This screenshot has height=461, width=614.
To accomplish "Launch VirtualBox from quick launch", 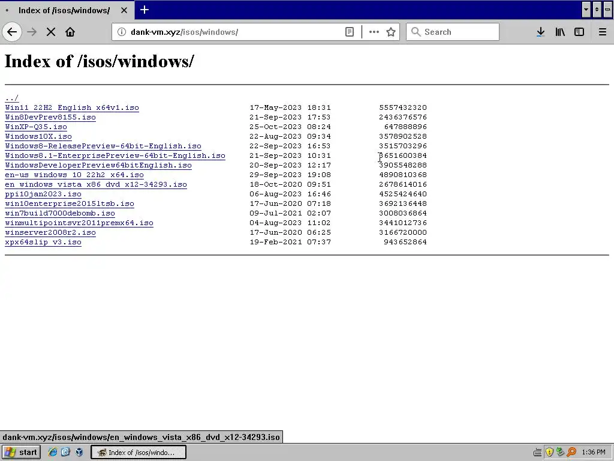I will (x=79, y=453).
